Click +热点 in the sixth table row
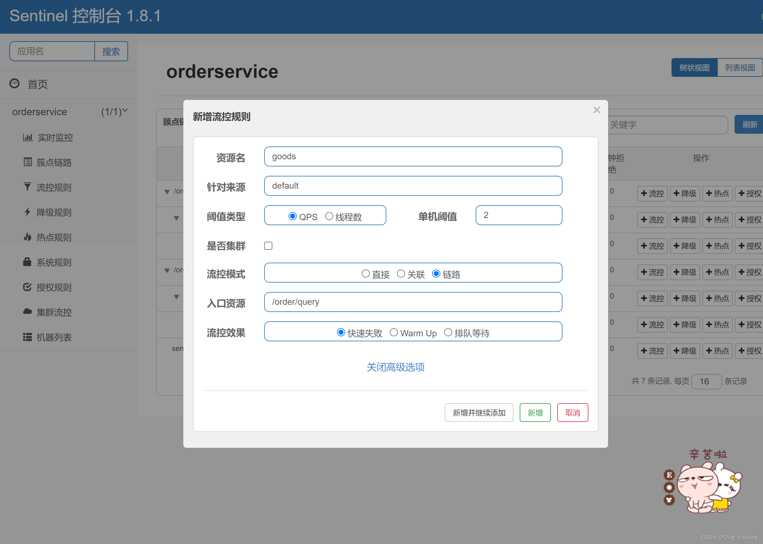 point(717,324)
